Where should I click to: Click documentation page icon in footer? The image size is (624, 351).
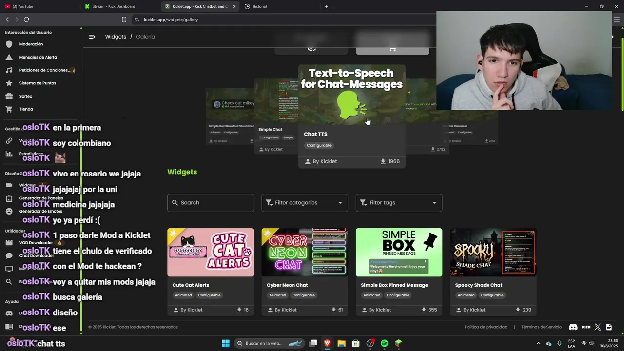tap(609, 327)
